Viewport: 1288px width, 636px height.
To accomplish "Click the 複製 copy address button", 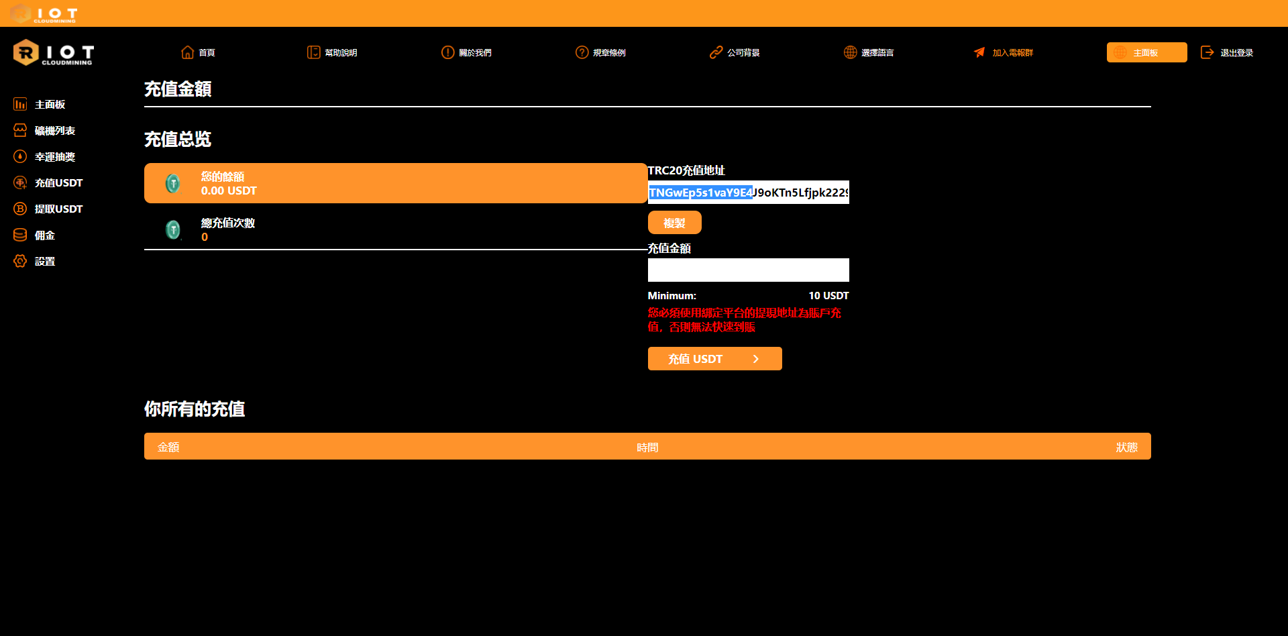I will [675, 223].
